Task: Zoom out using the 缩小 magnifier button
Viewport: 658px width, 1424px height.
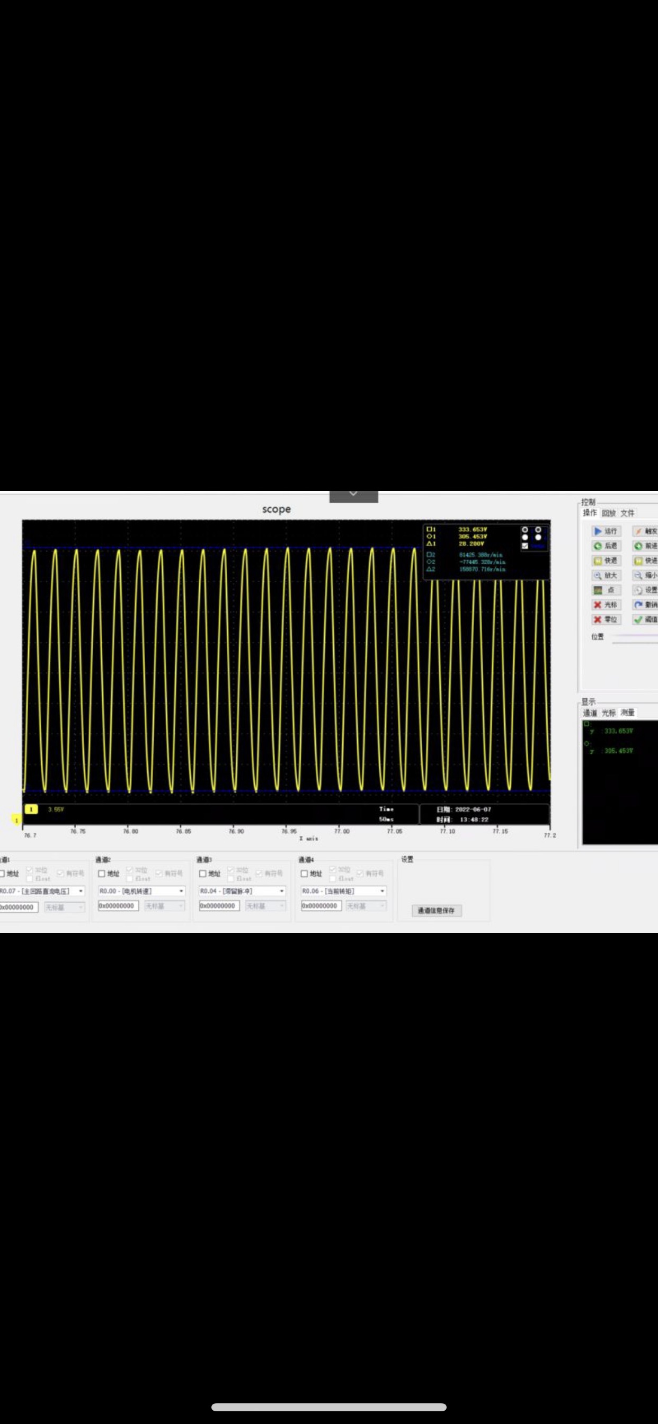Action: pyautogui.click(x=646, y=575)
